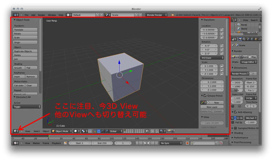Image resolution: width=273 pixels, height=161 pixels.
Task: Click the Translate button in Object Tools
Action: pos(25,29)
